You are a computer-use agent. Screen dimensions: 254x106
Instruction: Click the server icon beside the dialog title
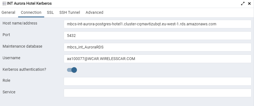coord(4,4)
